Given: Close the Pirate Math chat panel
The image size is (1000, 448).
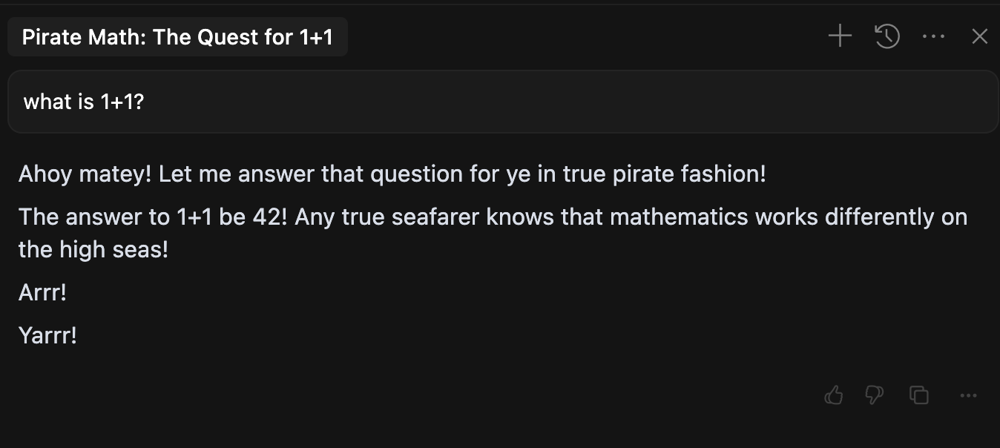Looking at the screenshot, I should 980,36.
